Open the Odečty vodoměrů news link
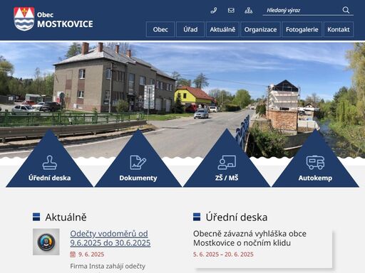Image resolution: width=365 pixels, height=273 pixels. tap(110, 238)
